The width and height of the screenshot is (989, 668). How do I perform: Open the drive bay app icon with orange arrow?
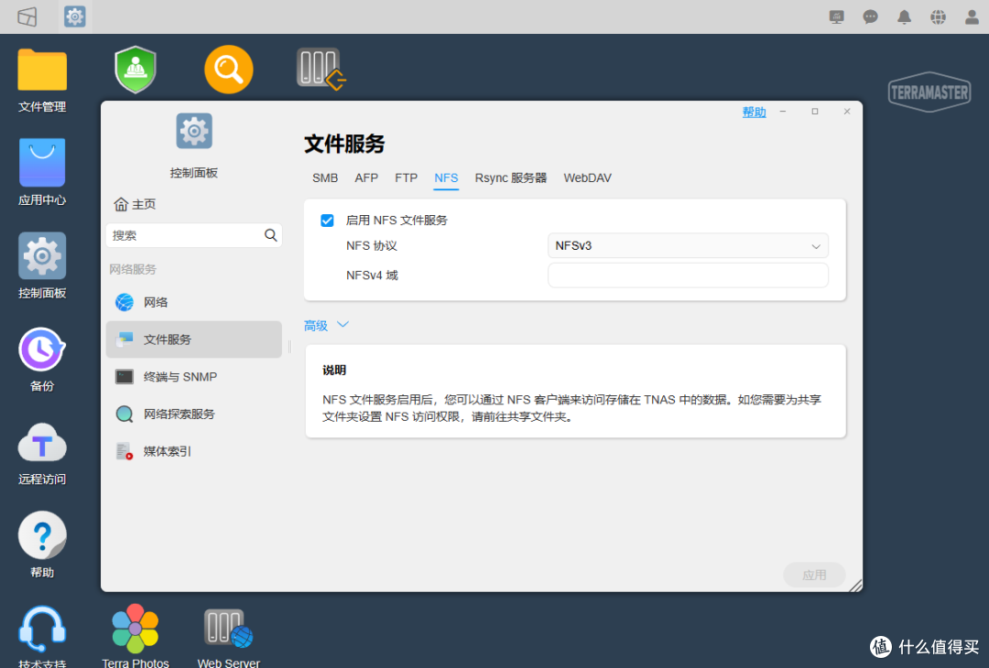coord(321,69)
